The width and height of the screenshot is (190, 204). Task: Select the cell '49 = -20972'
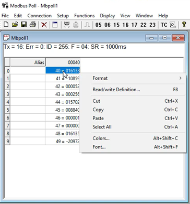tap(63, 141)
